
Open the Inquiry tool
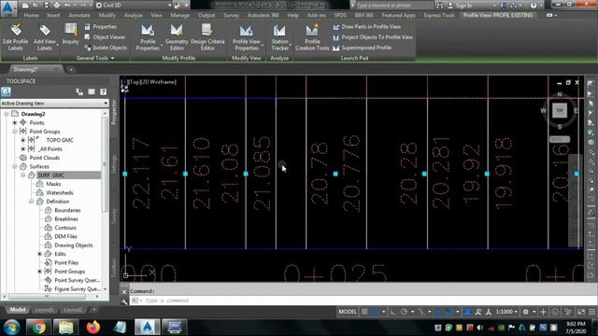click(71, 35)
